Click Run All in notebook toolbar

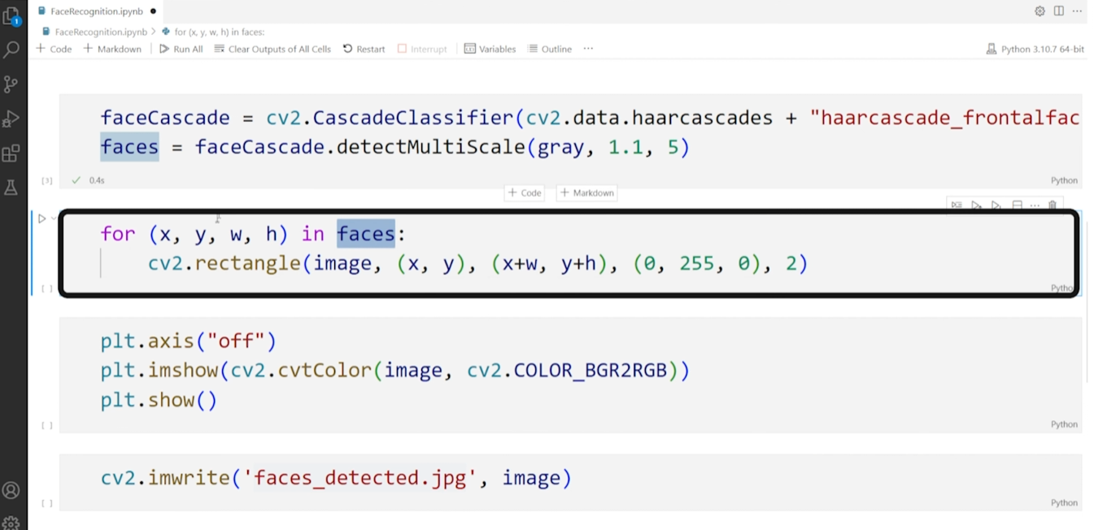point(181,49)
